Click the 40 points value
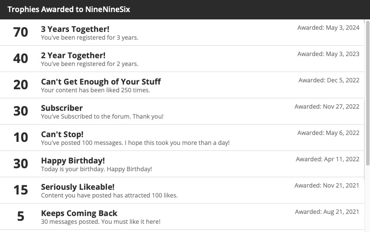Viewport: 370px width, 232px height. coord(21,59)
